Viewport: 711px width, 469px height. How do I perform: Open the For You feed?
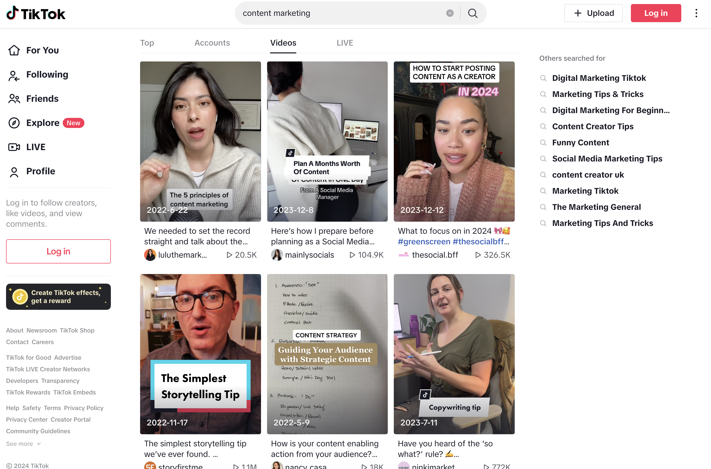point(42,50)
